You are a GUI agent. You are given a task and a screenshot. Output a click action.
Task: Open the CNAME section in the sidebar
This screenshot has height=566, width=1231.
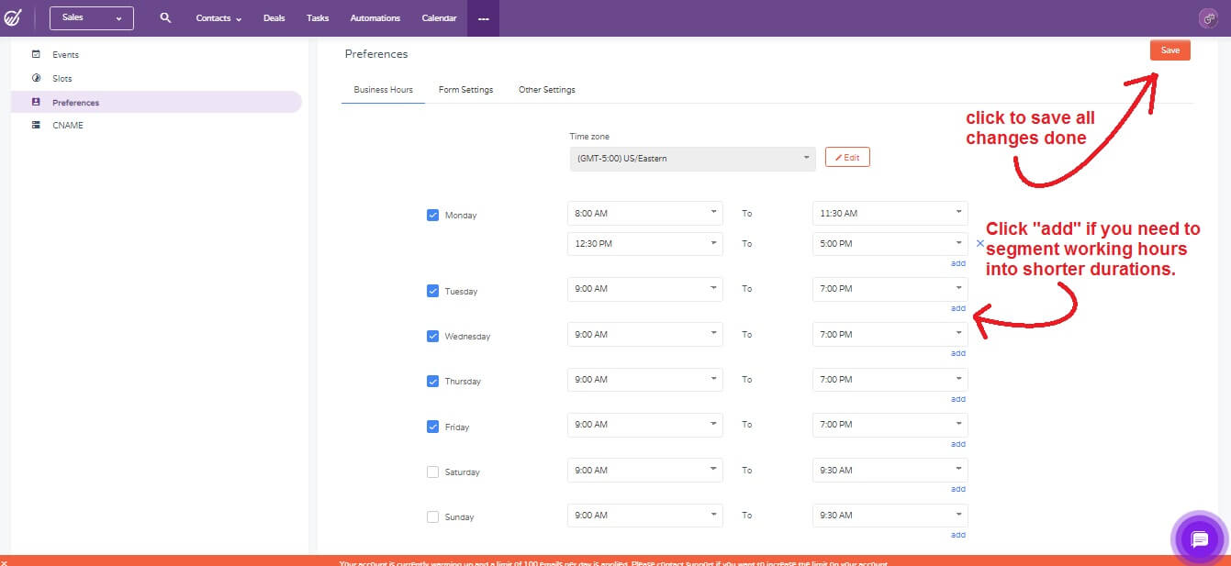pyautogui.click(x=37, y=125)
